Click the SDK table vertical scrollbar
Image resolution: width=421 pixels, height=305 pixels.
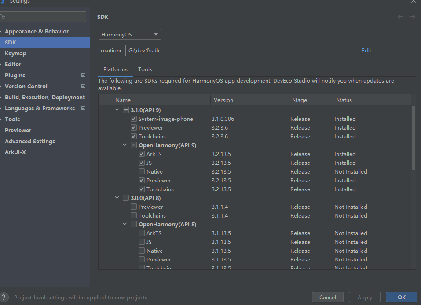point(414,138)
